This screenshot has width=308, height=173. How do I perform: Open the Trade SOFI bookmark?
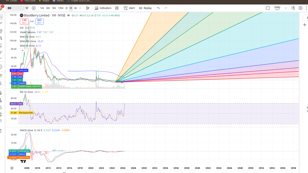[x=79, y=1]
